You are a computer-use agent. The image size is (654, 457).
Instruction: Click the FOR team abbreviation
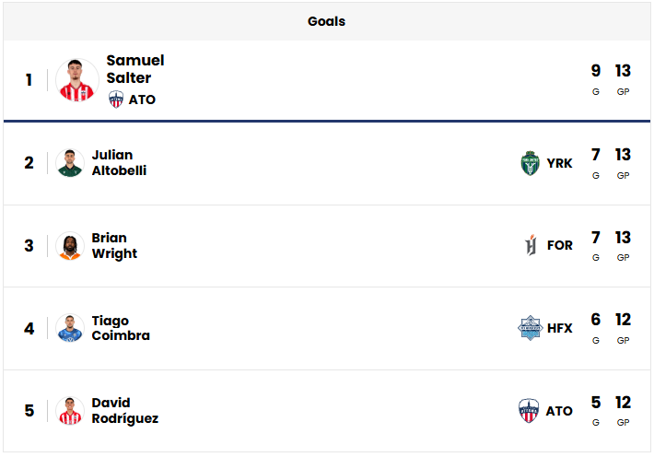tap(559, 246)
